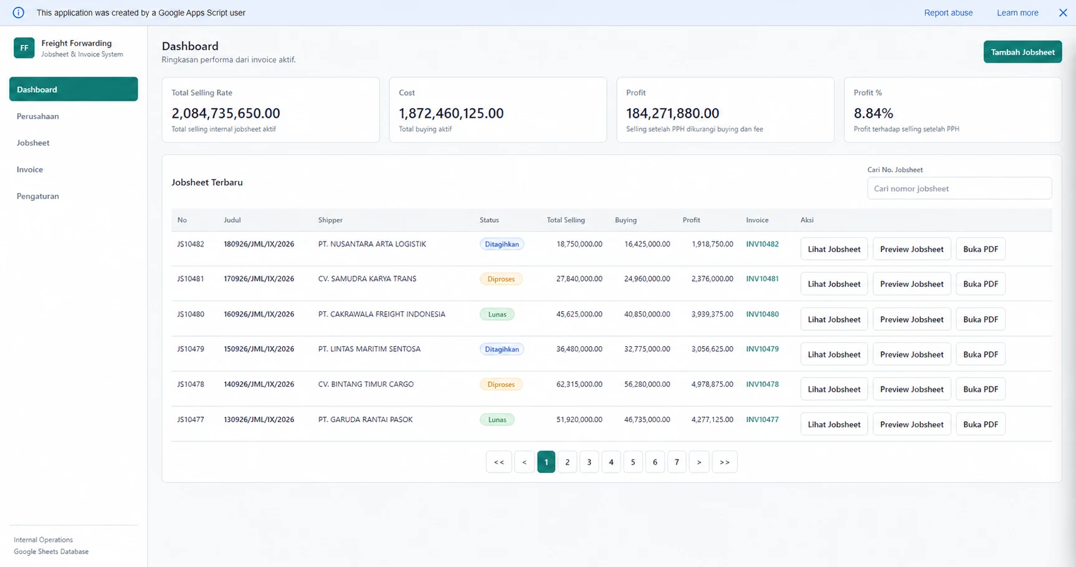Click the Diproses status badge for JS10481
This screenshot has width=1076, height=567.
[x=501, y=279]
